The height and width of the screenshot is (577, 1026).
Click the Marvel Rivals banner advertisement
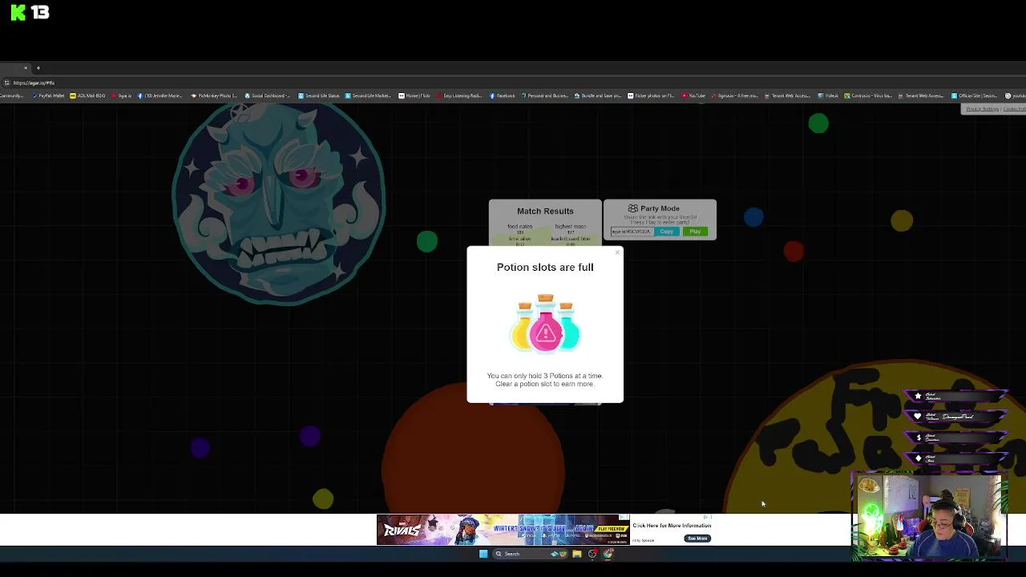pyautogui.click(x=503, y=530)
